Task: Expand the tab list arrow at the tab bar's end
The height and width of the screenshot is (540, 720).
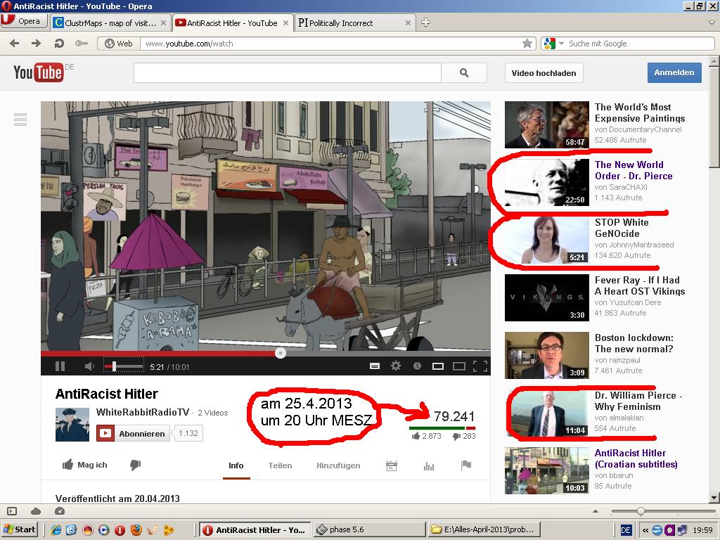Action: [712, 22]
